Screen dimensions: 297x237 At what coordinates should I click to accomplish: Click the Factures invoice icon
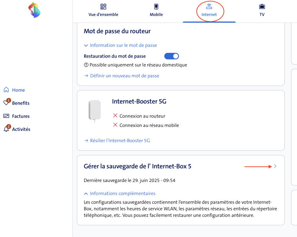click(x=6, y=116)
